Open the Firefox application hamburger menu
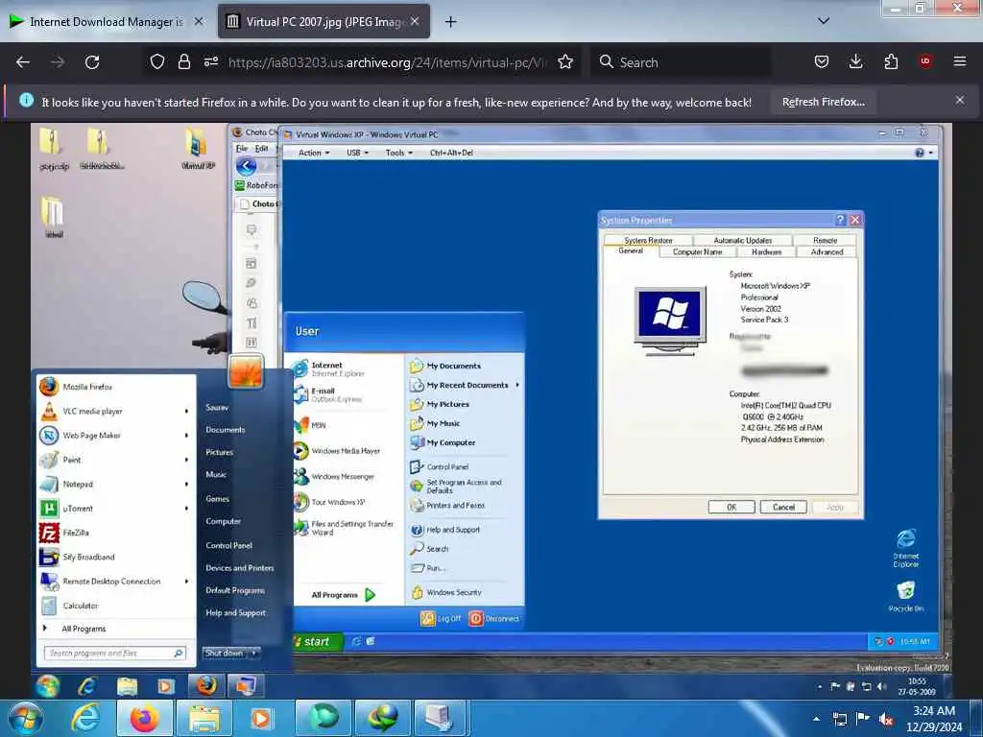The height and width of the screenshot is (737, 983). [959, 61]
